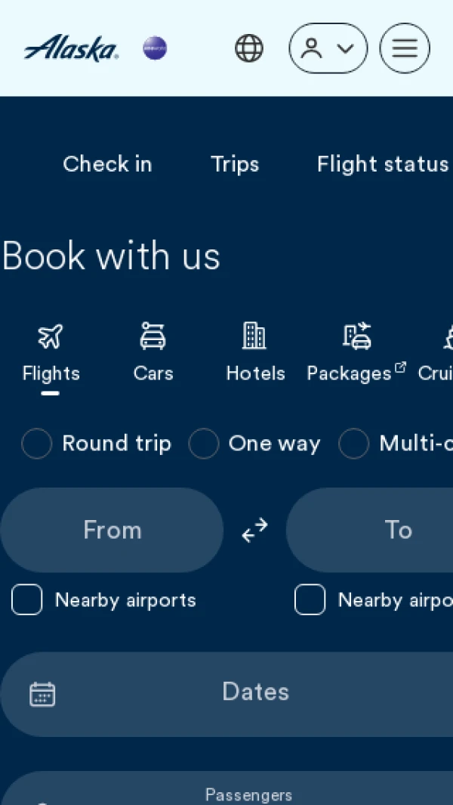Select the Round trip radio button

[37, 443]
